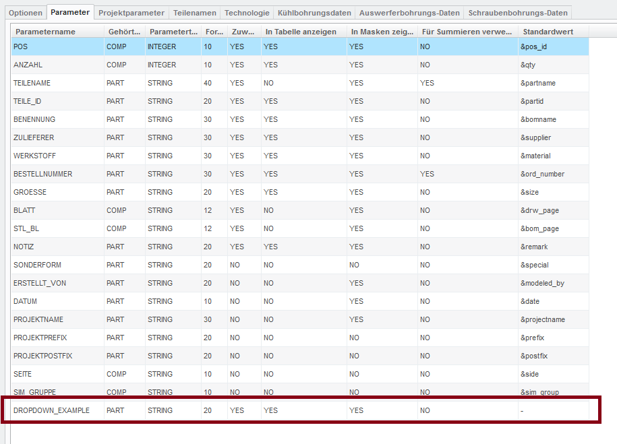Screen dimensions: 617x444
Task: Click the YES summing cell in BESTELLNUMMER row
Action: click(467, 174)
